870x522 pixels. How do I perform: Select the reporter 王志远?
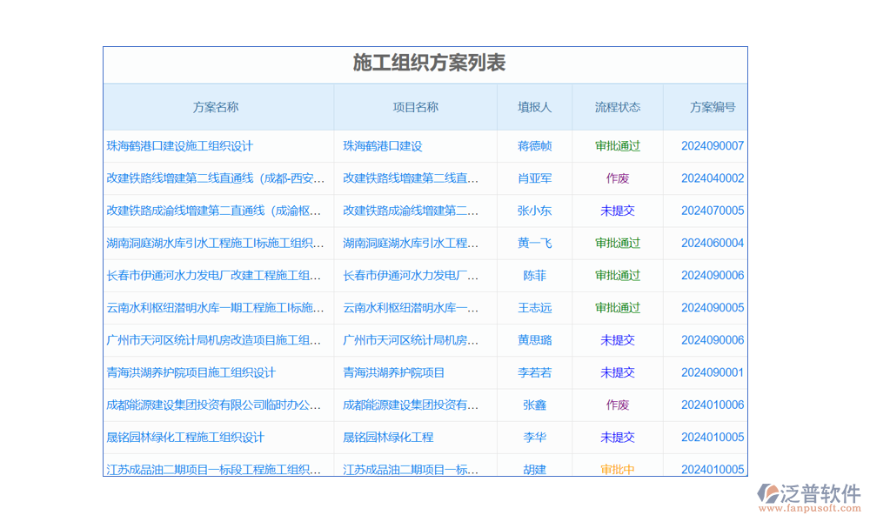point(534,308)
